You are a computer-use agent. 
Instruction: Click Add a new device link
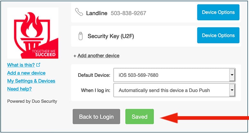[x=26, y=73]
